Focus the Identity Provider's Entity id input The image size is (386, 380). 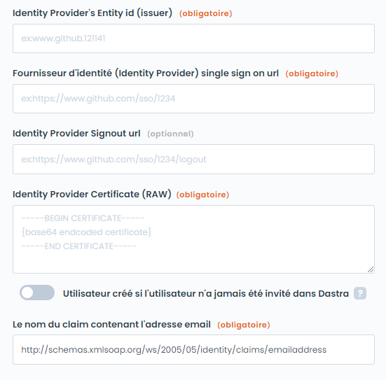194,38
